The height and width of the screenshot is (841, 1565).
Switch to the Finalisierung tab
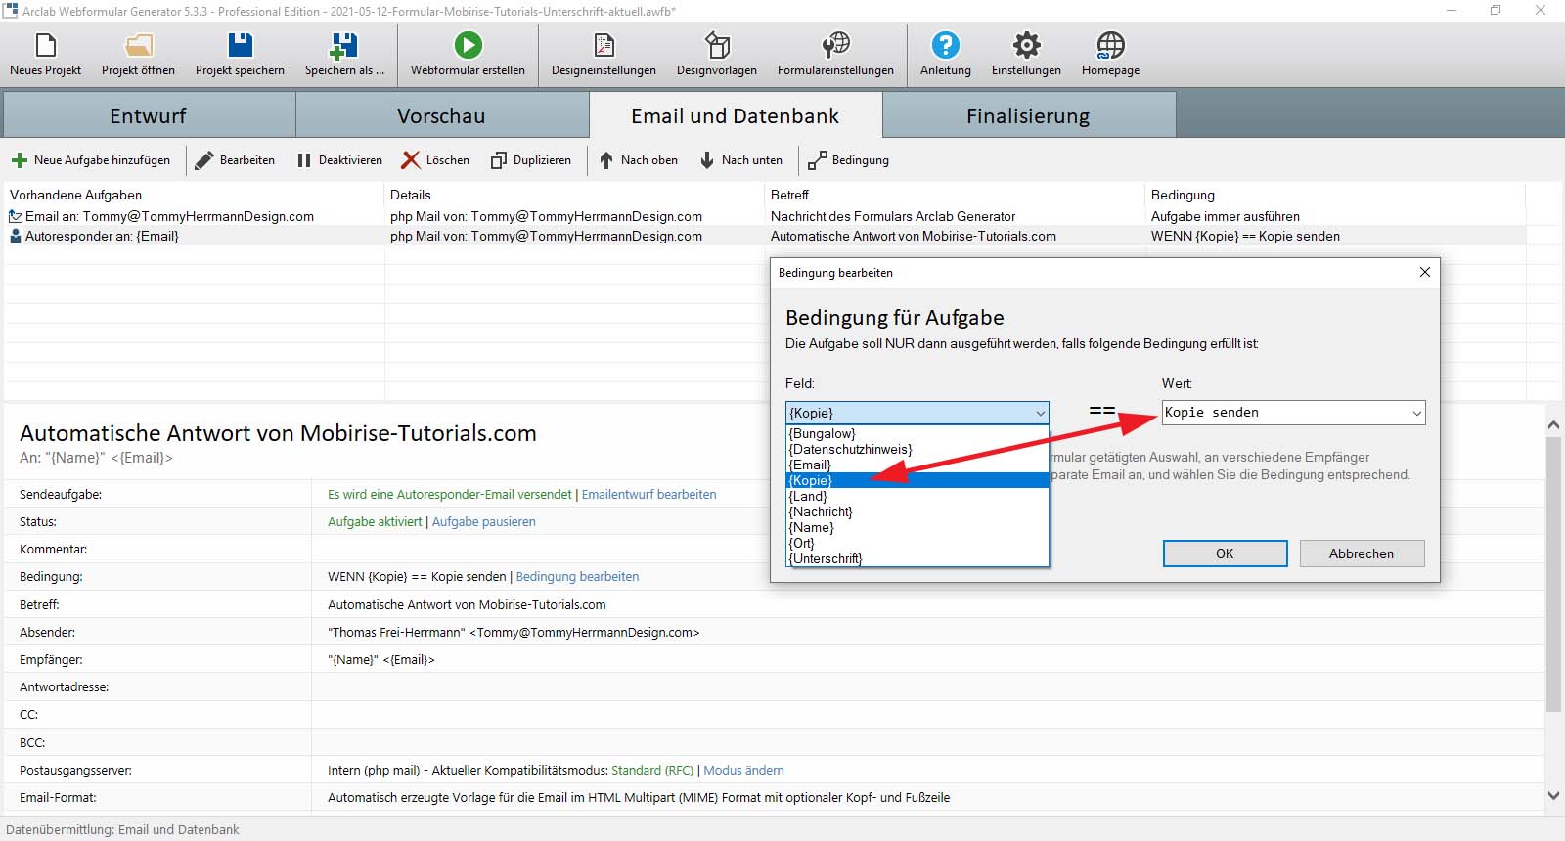pos(1027,115)
